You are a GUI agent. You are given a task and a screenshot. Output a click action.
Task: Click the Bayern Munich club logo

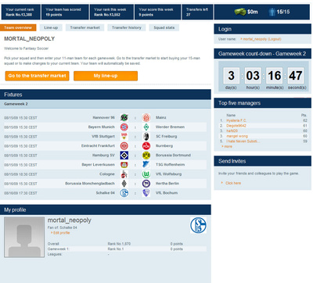click(x=124, y=127)
